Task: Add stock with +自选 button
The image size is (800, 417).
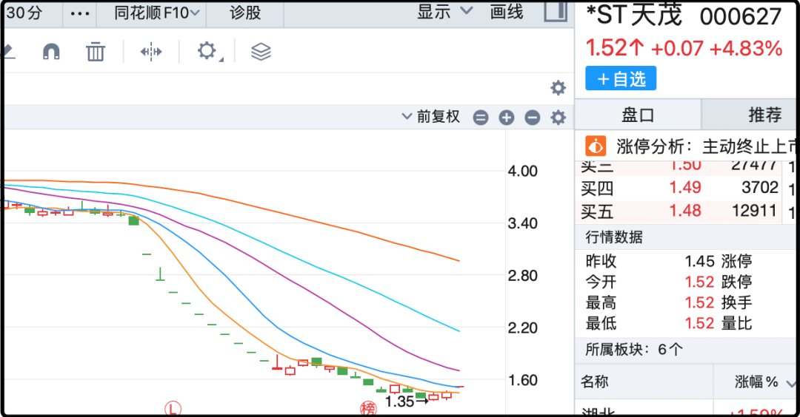Action: point(621,78)
